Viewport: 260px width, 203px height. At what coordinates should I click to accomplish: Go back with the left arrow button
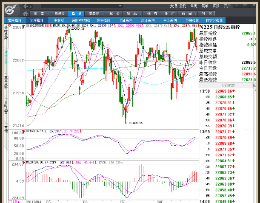(x=26, y=6)
